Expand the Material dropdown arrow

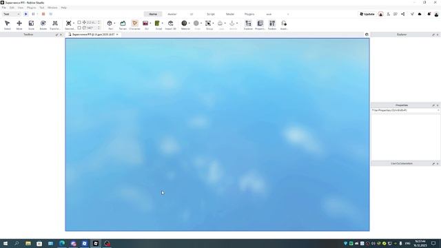tap(189, 23)
